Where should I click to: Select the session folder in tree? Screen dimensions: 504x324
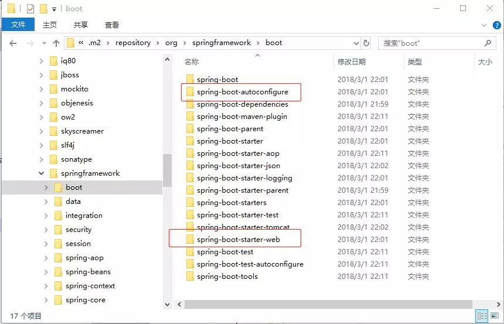click(78, 244)
